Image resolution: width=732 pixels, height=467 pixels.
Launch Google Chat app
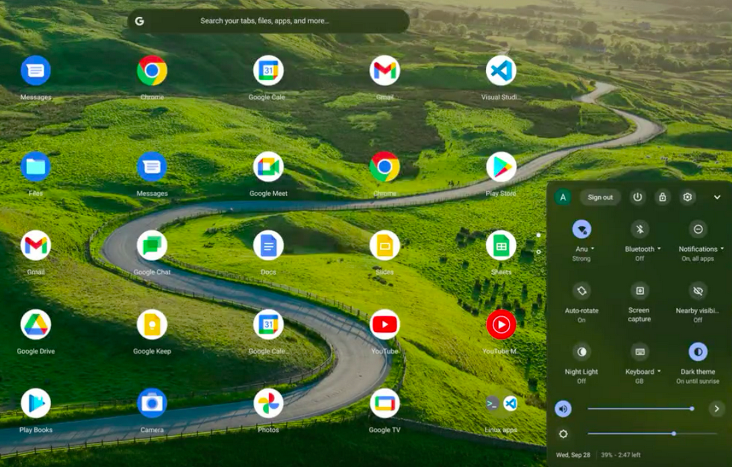(x=152, y=246)
